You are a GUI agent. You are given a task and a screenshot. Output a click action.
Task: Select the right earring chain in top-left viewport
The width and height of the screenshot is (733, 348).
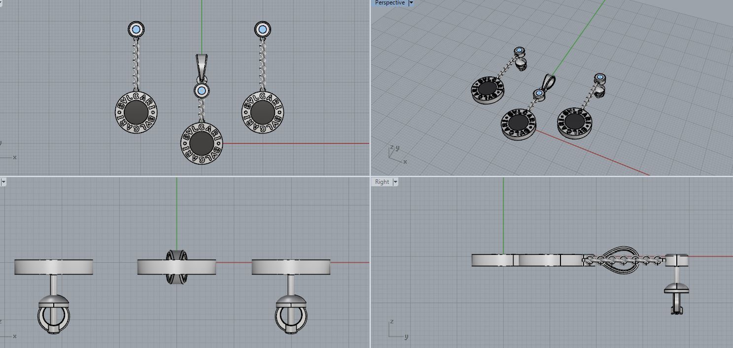tap(262, 64)
